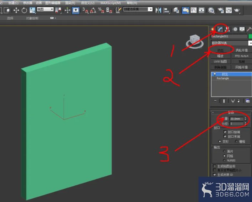
Task: Open the 图形编辑器 menu
Action: [x=53, y=3]
